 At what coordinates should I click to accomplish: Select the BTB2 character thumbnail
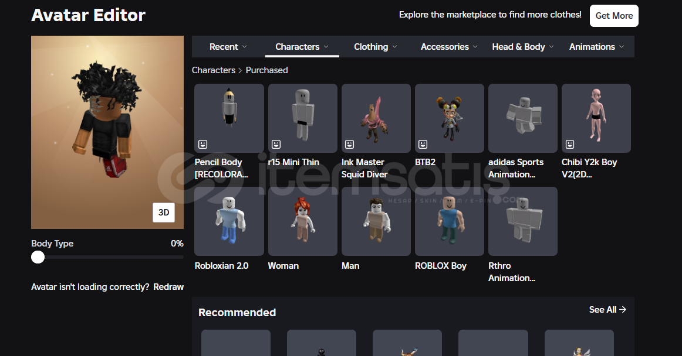tap(450, 118)
